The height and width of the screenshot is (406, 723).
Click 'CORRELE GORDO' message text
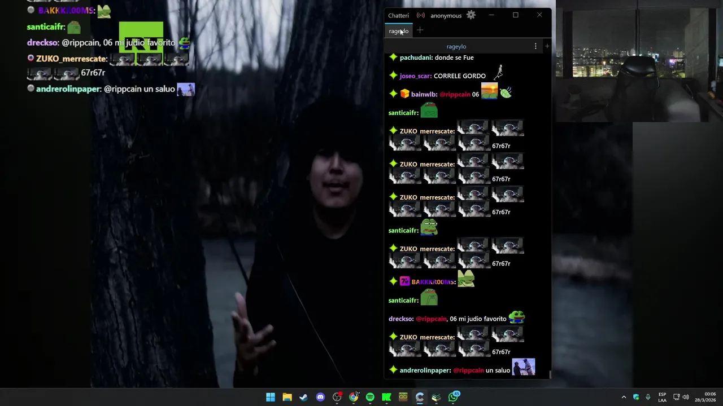460,76
